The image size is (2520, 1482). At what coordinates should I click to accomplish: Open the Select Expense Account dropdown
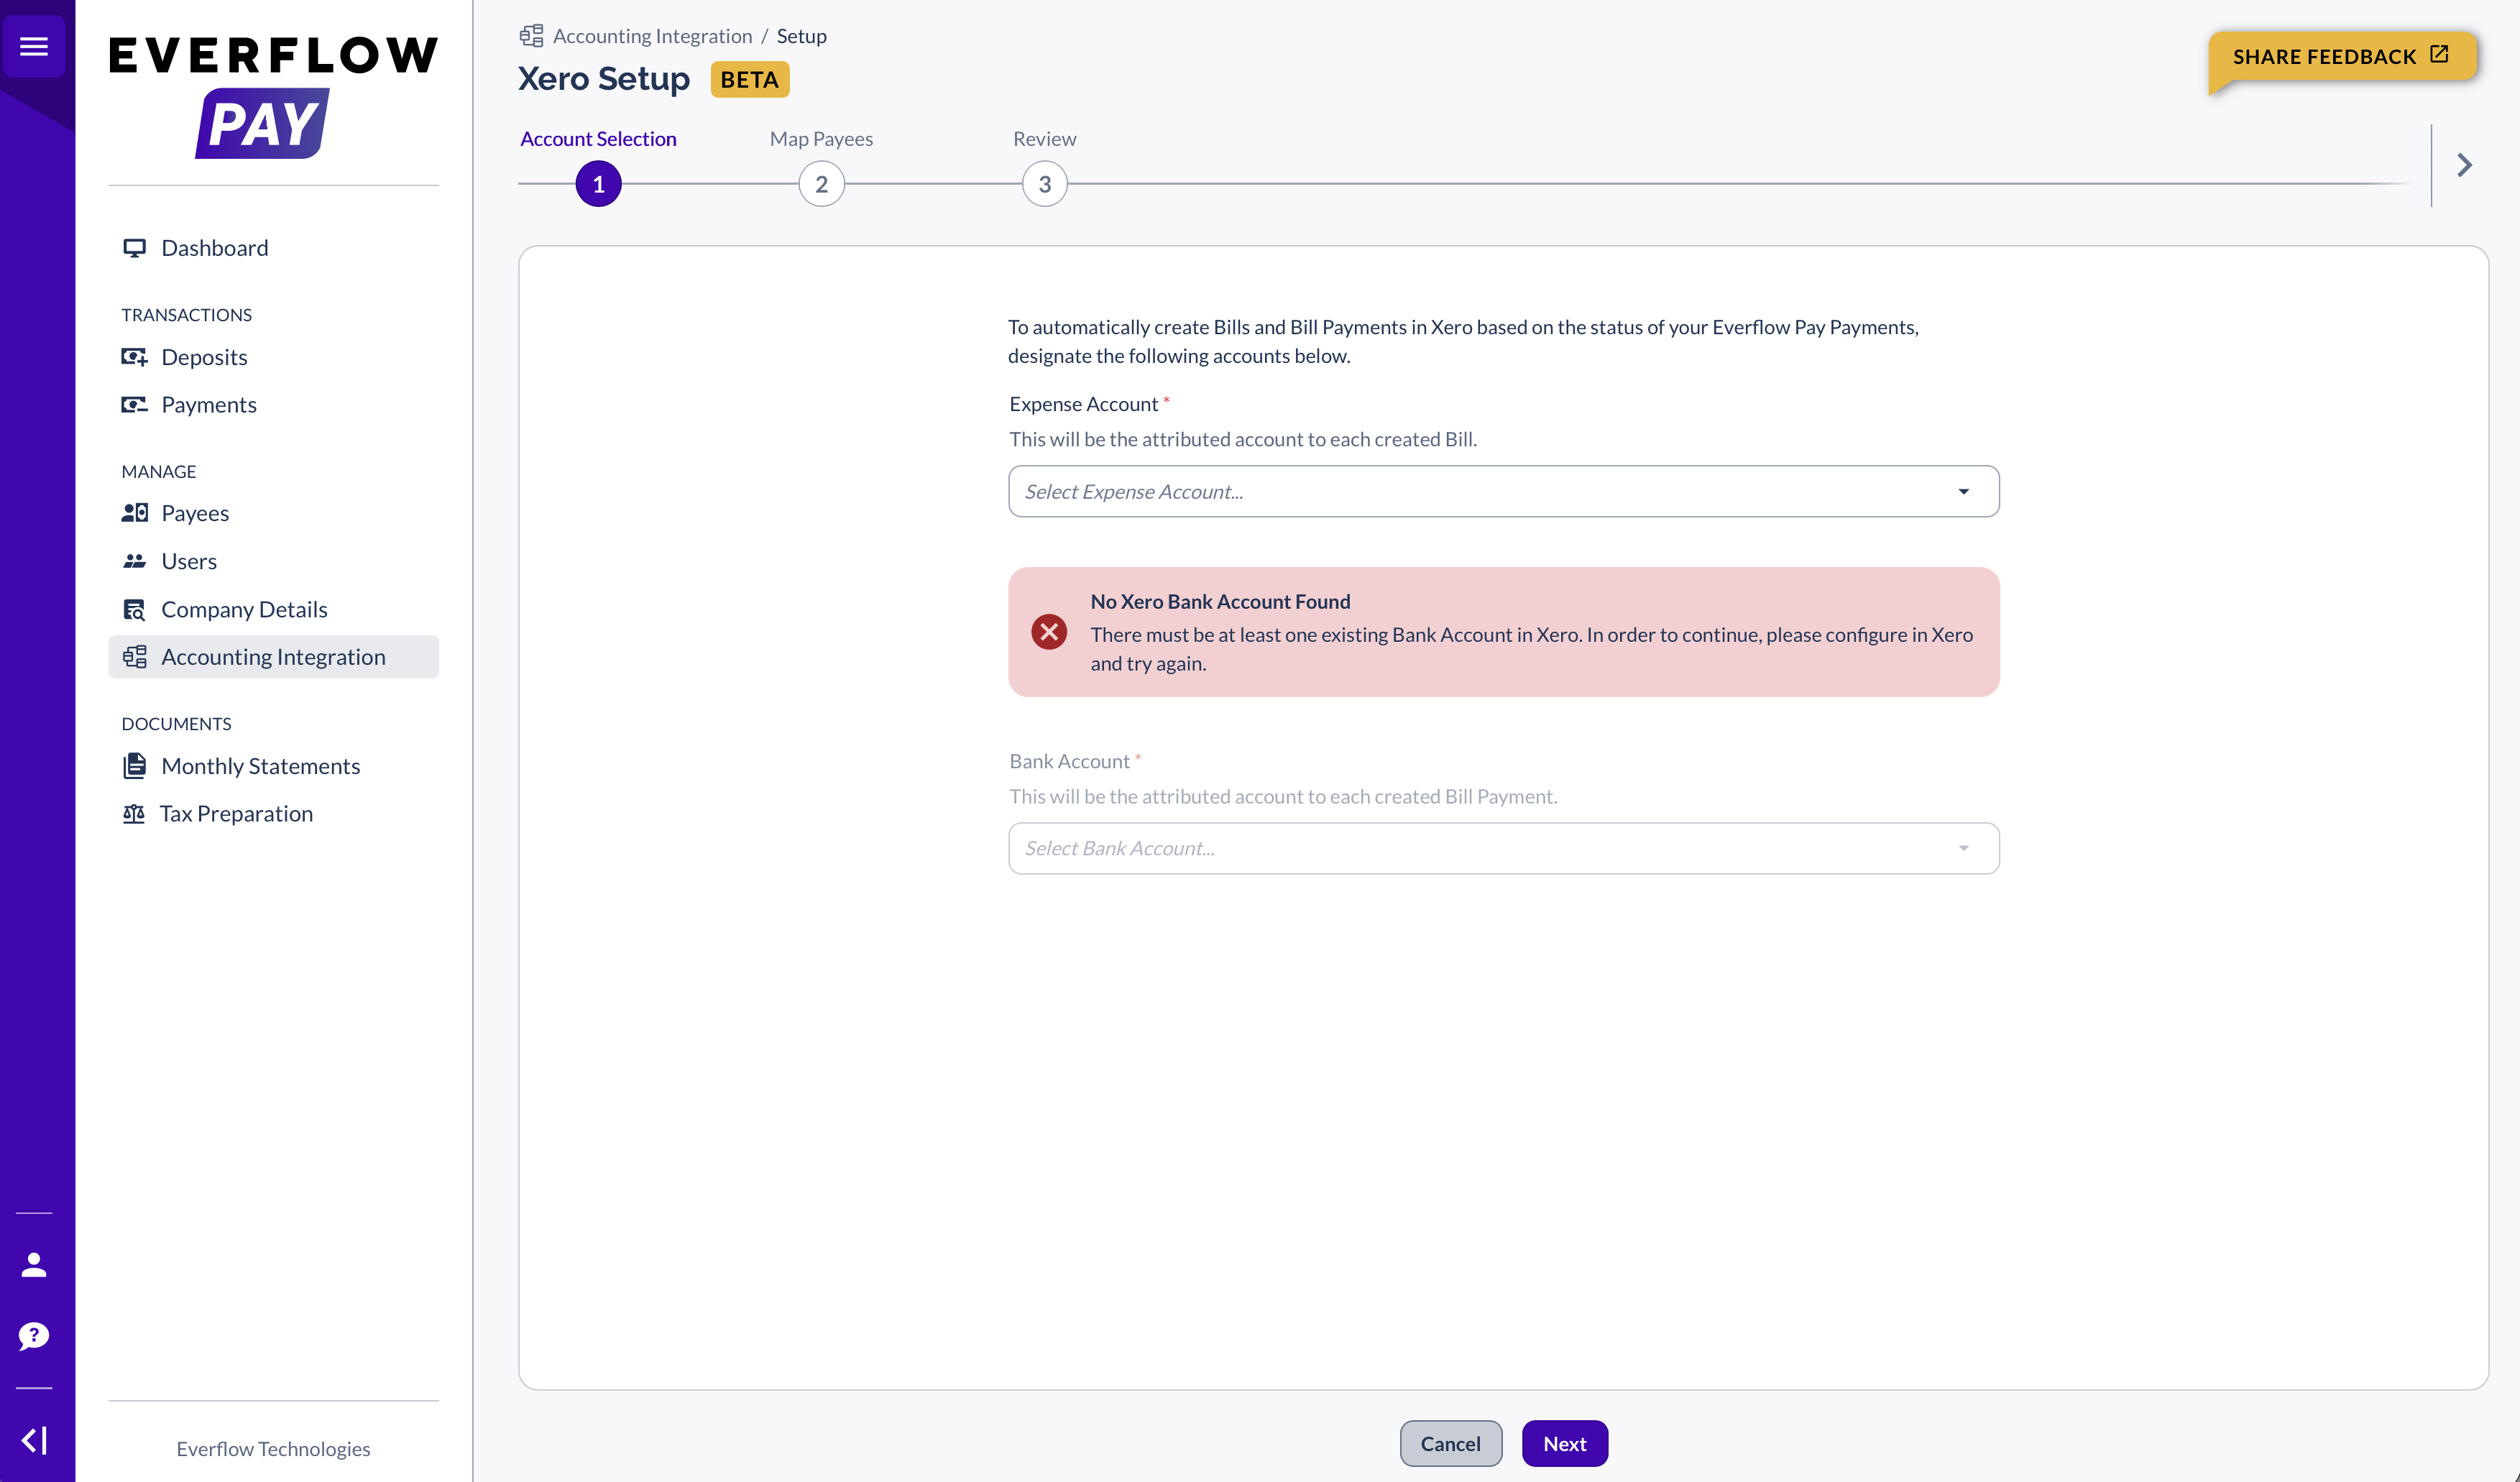point(1503,491)
